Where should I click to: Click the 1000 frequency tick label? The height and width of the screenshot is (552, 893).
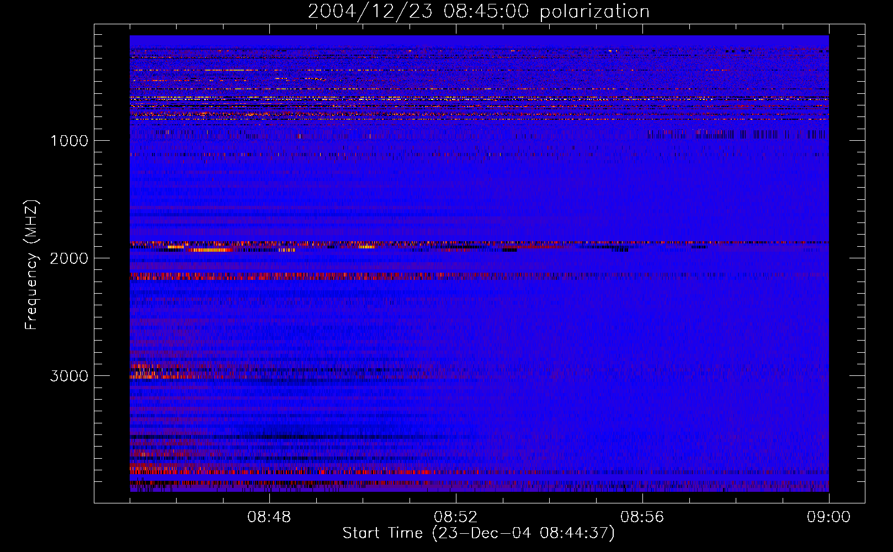(x=69, y=141)
